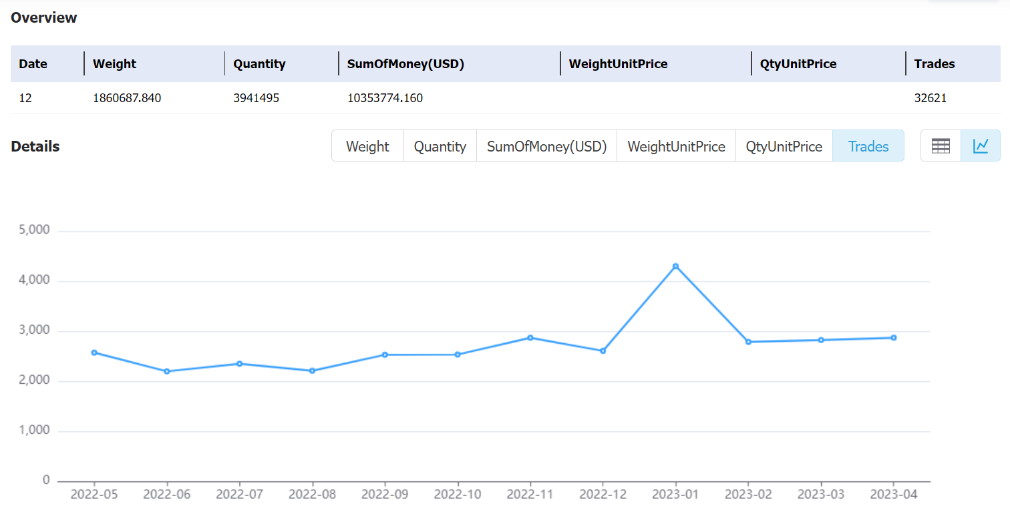Click the 2022-11 data point on chart
Viewport: 1010px width, 516px height.
coord(530,338)
